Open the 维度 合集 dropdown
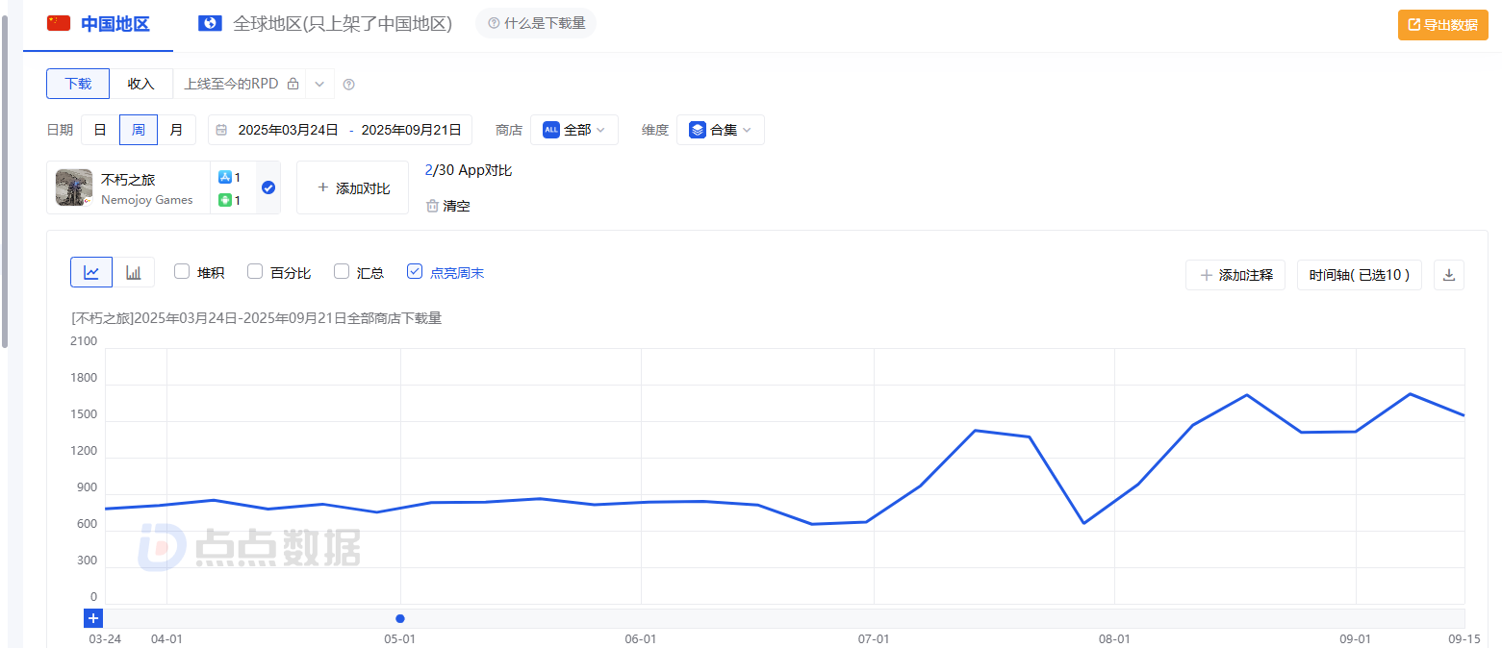Screen dimensions: 1502x648 721,130
